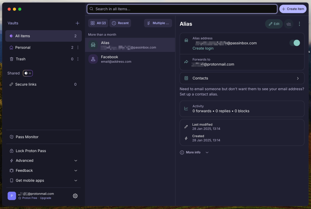Screen dimensions: 311x209
Task: Click the Feedback bug icon
Action: (x=12, y=171)
